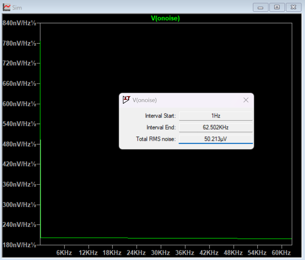
Task: Click the 30KHz frequency axis label
Action: (160, 253)
